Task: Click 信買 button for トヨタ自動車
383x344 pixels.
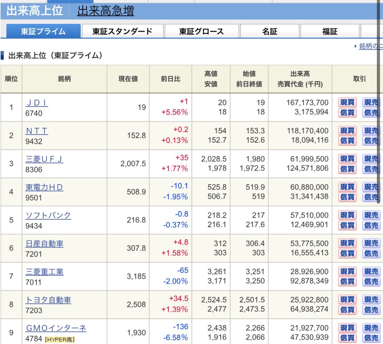Action: pyautogui.click(x=347, y=310)
